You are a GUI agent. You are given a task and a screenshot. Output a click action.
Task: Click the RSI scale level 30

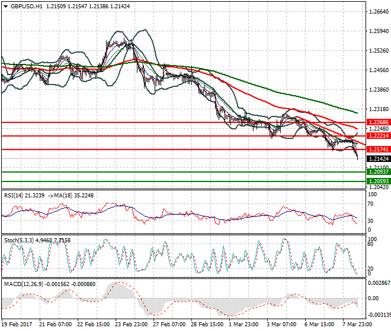(371, 220)
